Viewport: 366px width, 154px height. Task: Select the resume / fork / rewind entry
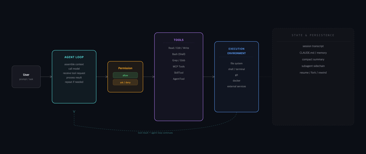[313, 73]
